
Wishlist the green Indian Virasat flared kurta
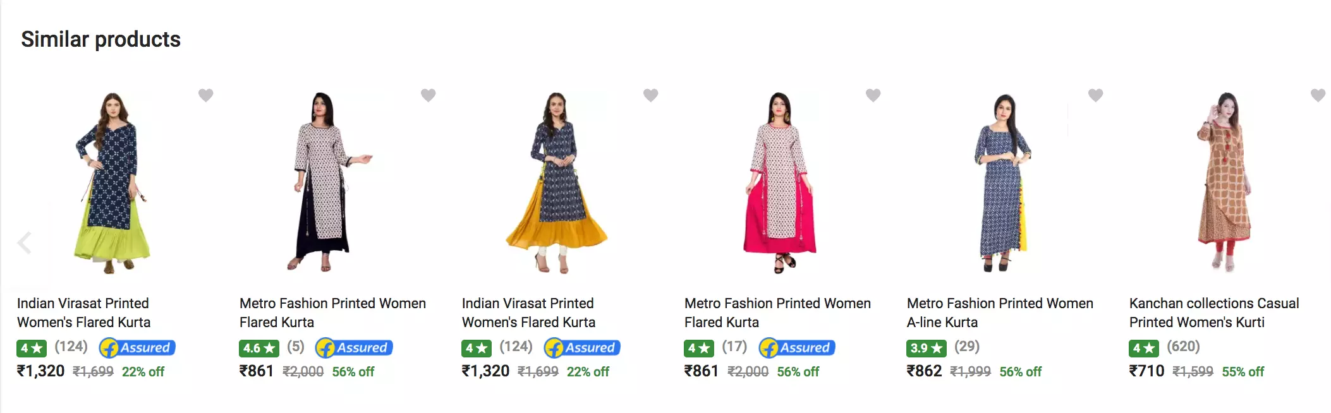[205, 95]
